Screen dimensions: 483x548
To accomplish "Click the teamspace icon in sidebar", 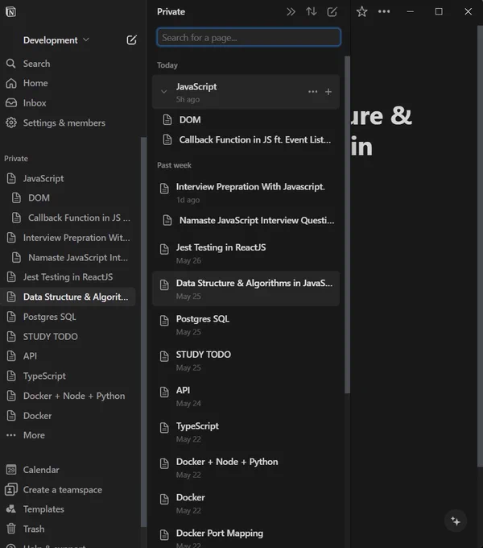I will 11,490.
